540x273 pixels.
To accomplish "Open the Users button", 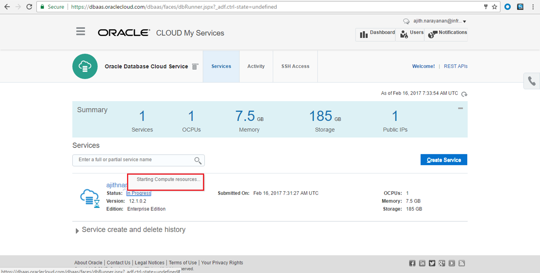I will (409, 34).
